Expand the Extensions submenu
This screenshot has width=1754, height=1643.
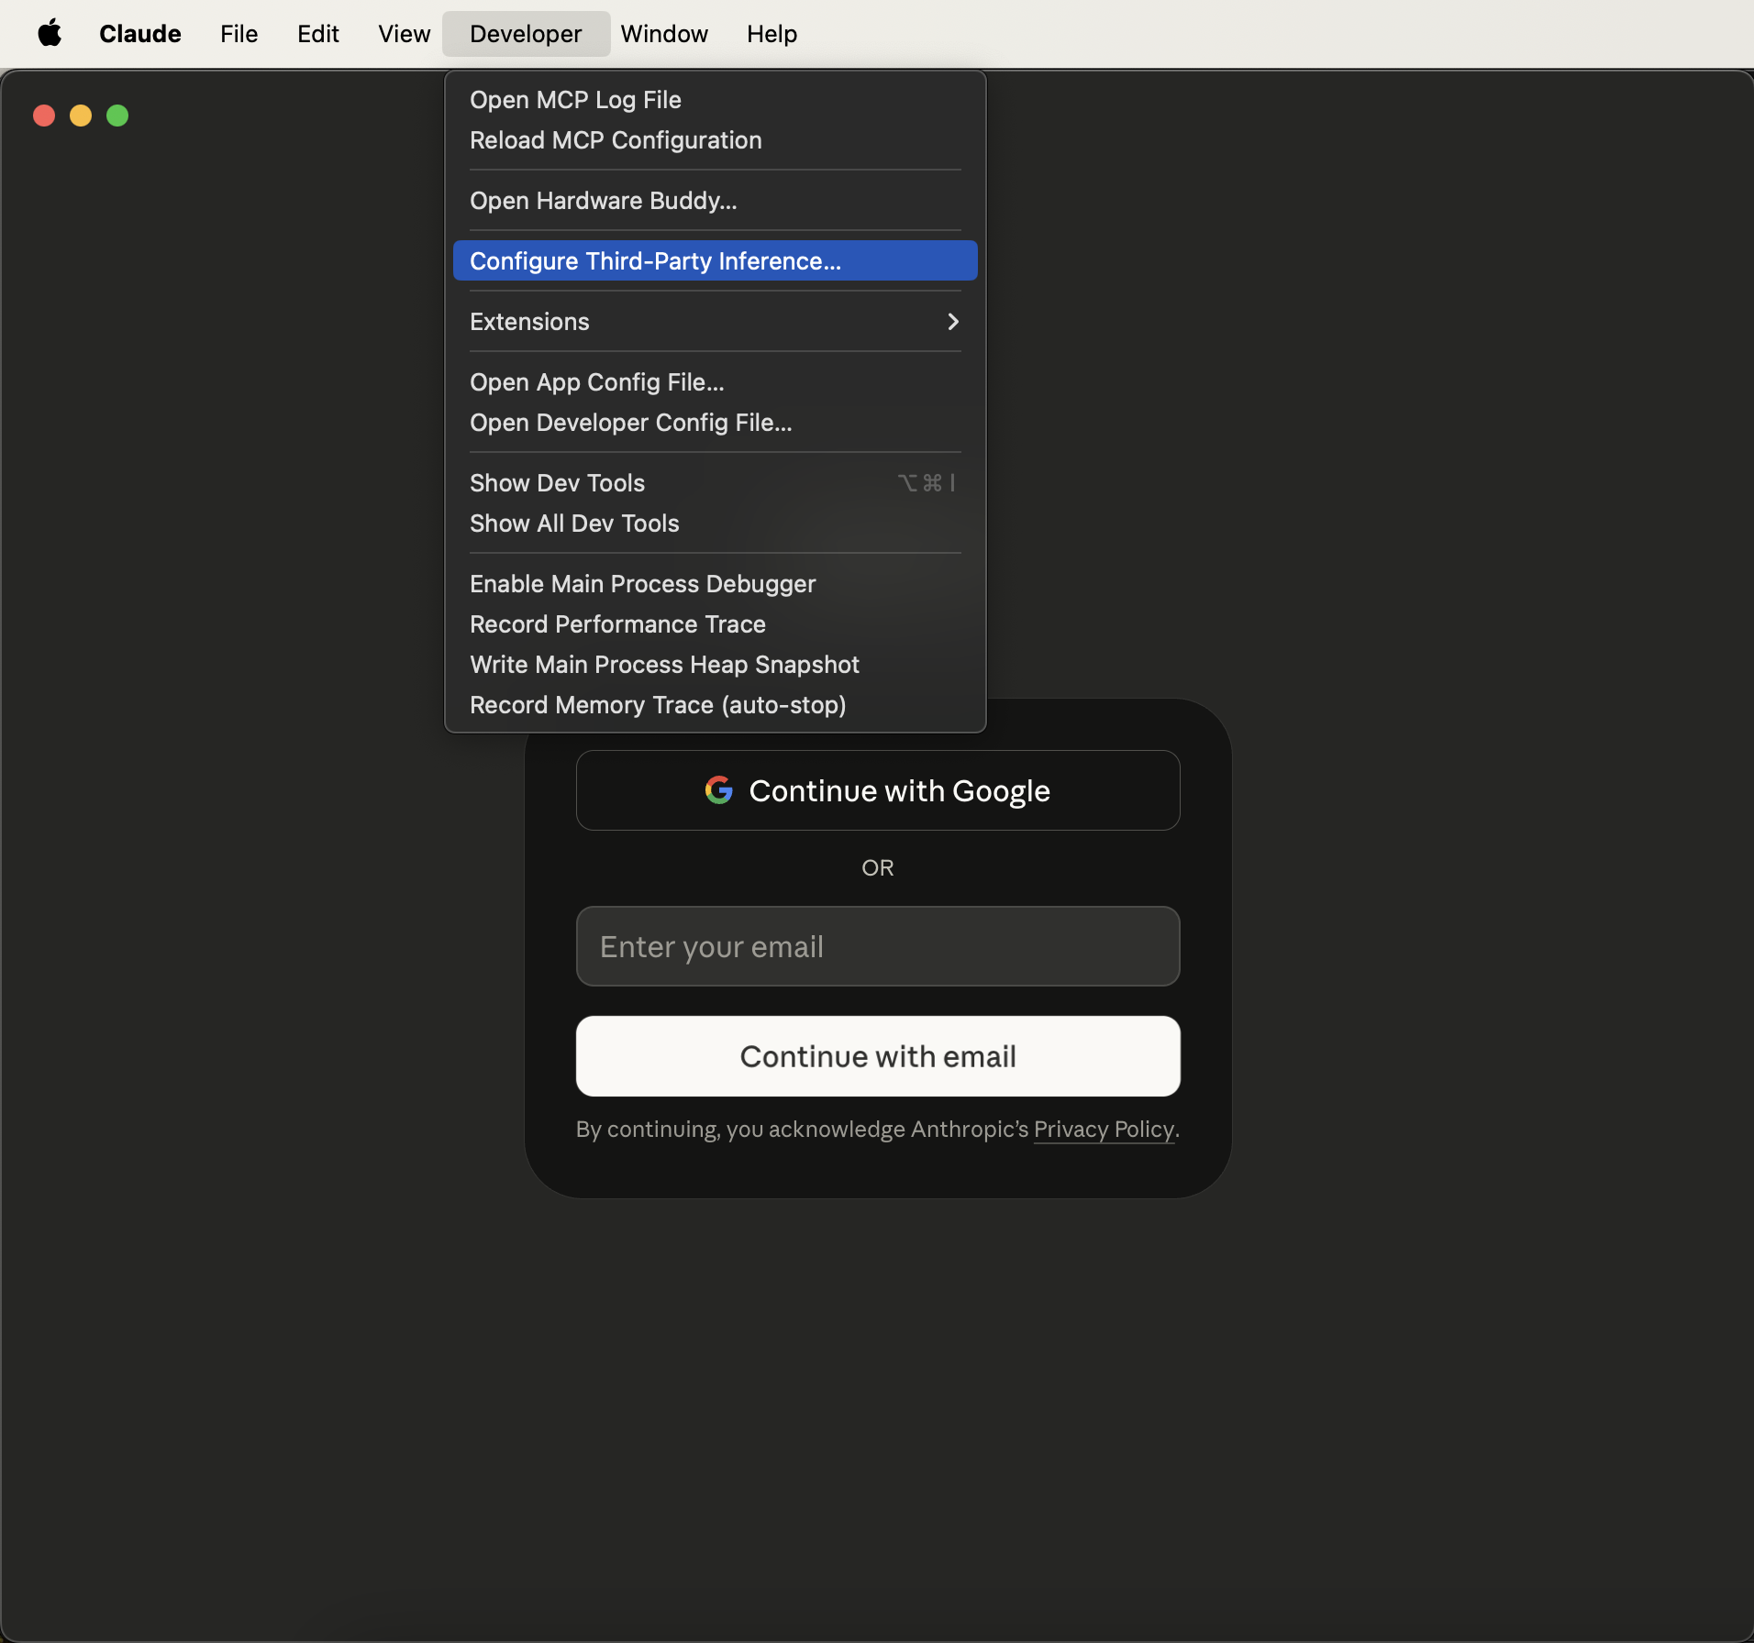[x=529, y=321]
